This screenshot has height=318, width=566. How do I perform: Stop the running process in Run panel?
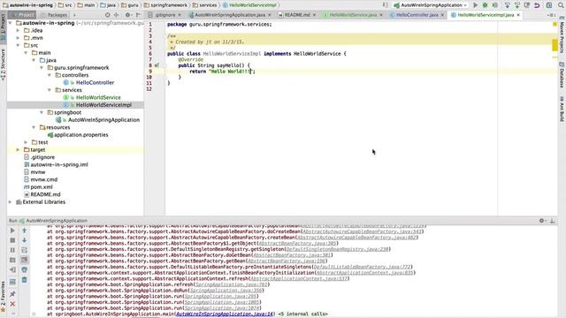pyautogui.click(x=12, y=240)
